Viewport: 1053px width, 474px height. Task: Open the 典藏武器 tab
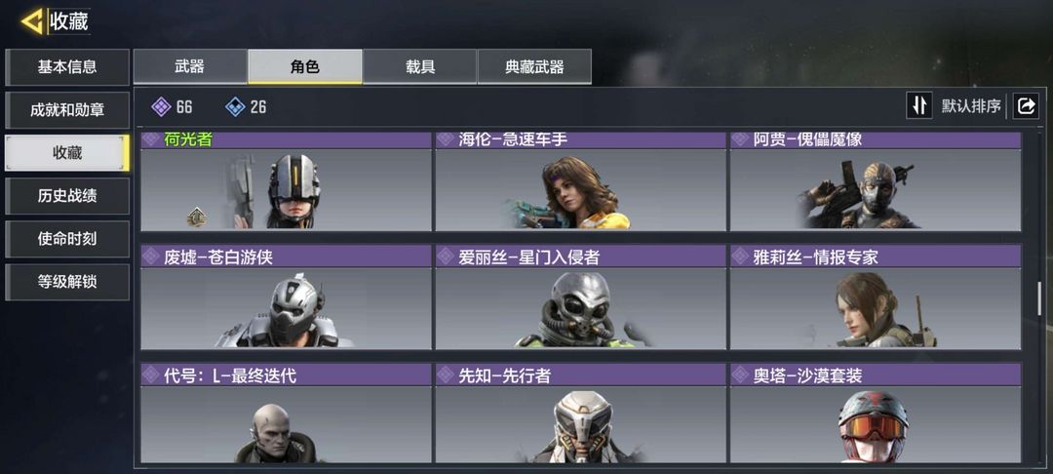(534, 66)
